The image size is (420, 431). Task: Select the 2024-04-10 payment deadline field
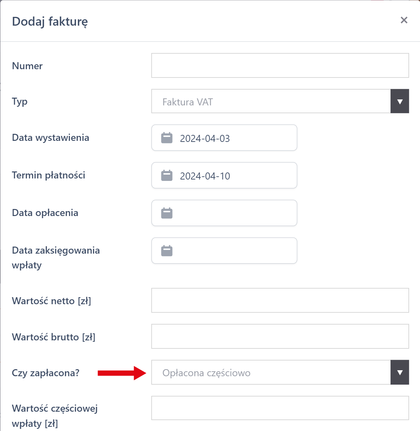232,176
